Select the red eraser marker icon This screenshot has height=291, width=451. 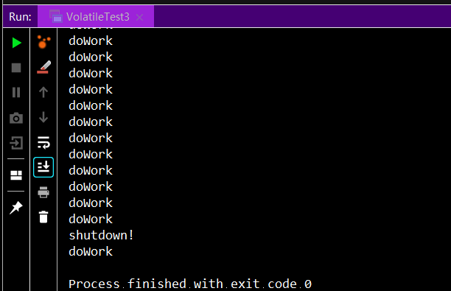[43, 67]
